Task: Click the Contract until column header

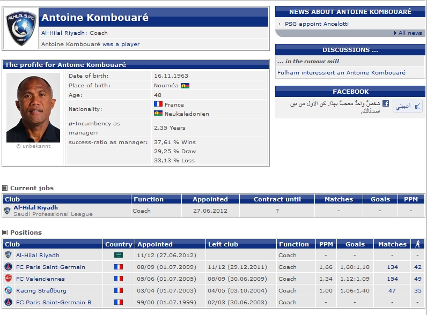Action: [277, 199]
